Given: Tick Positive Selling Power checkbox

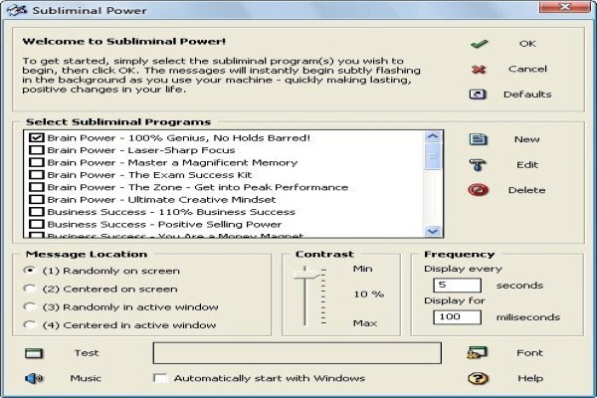Looking at the screenshot, I should click(37, 224).
